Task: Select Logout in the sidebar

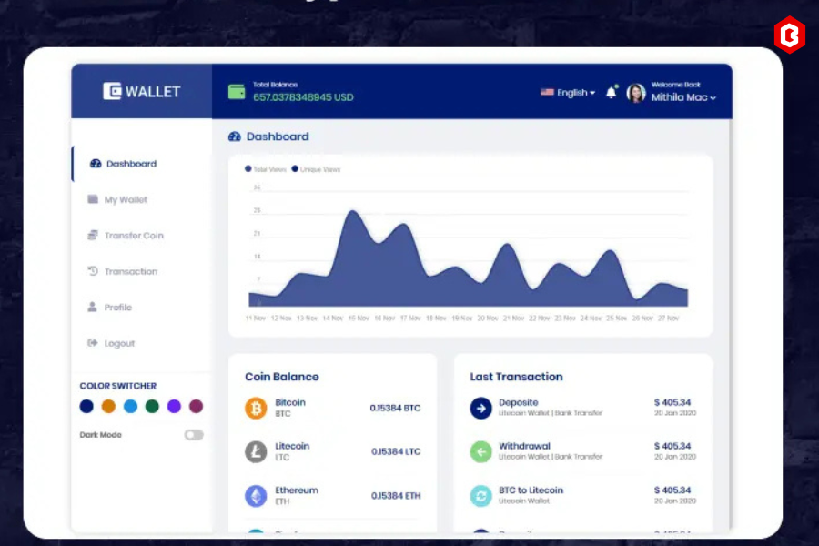Action: [x=119, y=343]
